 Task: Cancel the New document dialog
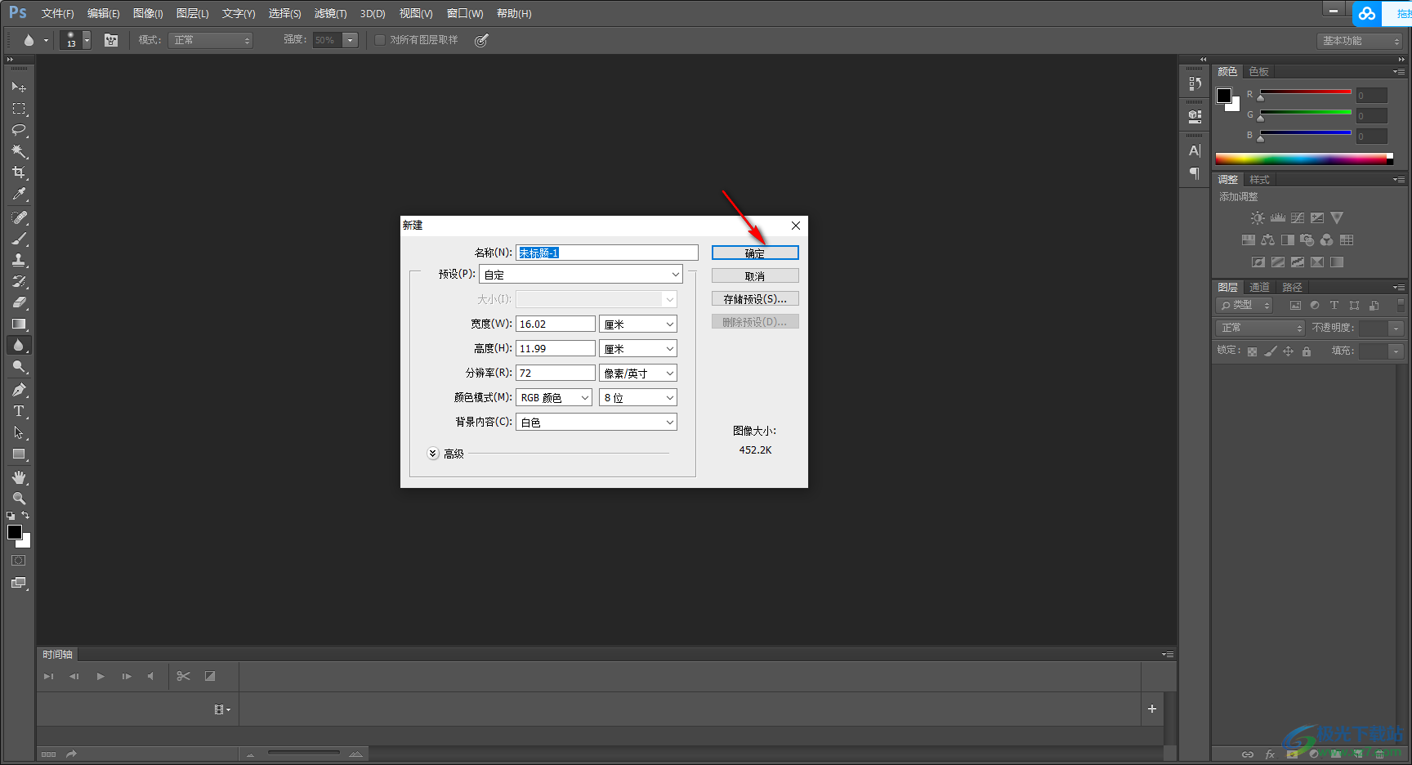point(755,276)
